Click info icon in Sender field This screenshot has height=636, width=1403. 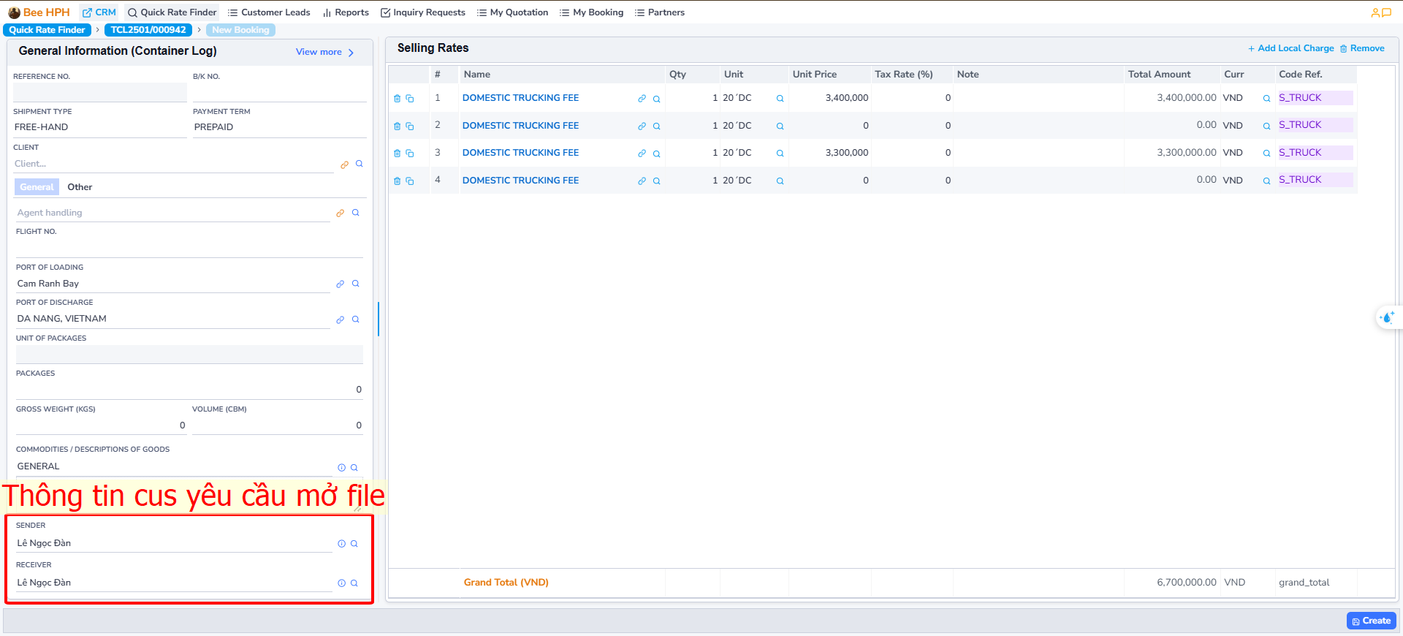341,544
